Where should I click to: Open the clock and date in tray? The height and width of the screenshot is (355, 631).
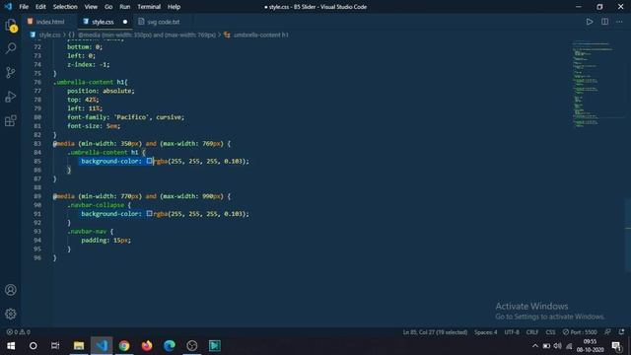[x=590, y=346]
